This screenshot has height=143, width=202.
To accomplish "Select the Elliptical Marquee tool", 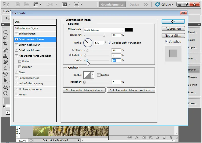I will click(x=5, y=32).
